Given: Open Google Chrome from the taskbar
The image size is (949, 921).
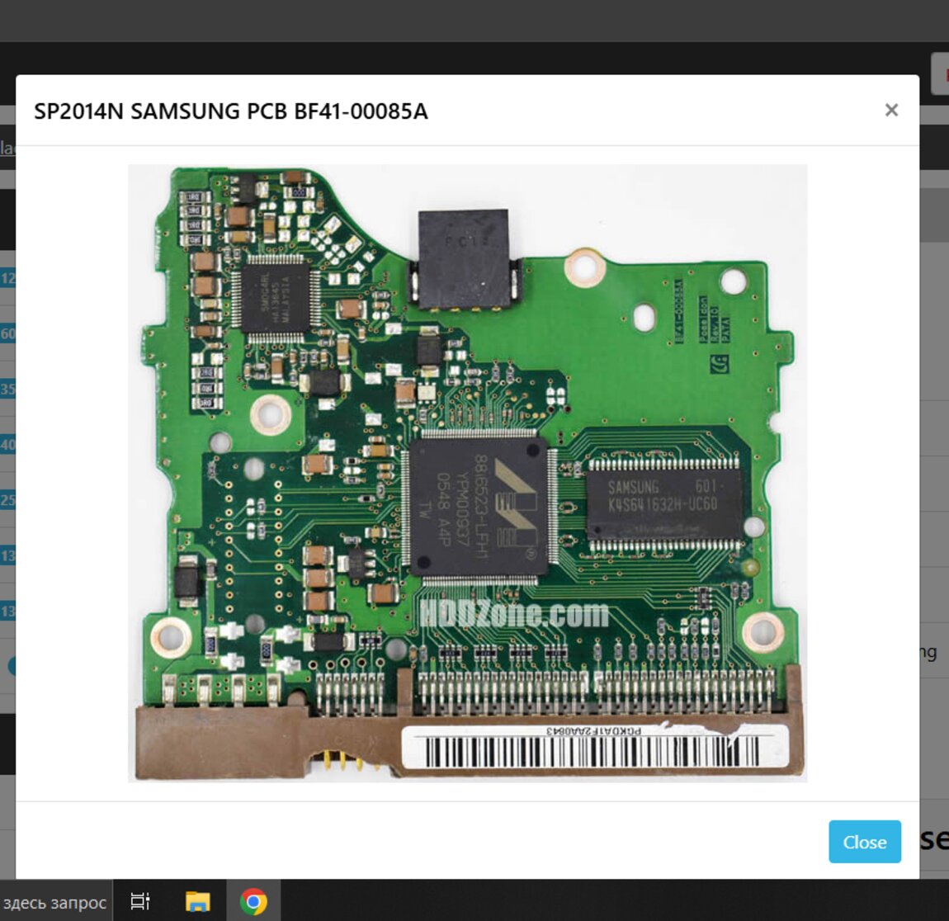Looking at the screenshot, I should pyautogui.click(x=253, y=902).
